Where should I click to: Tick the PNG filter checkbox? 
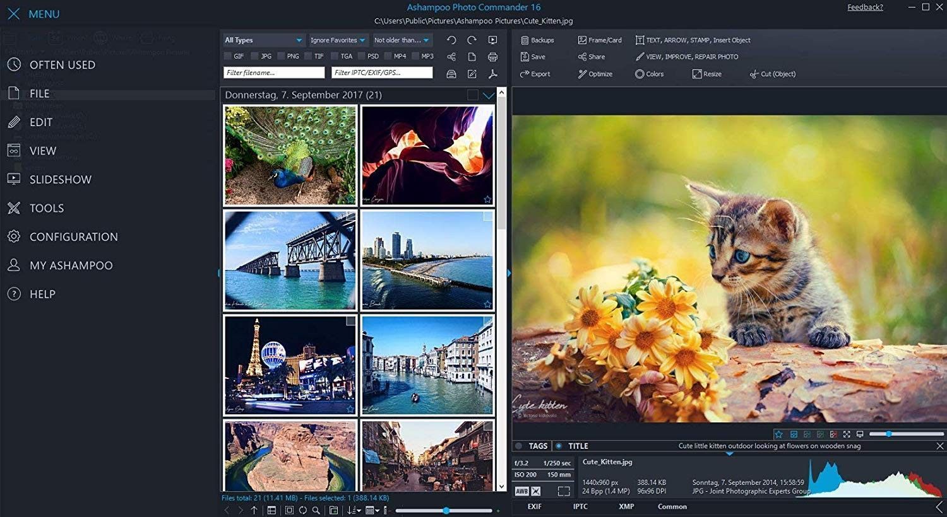[x=281, y=56]
